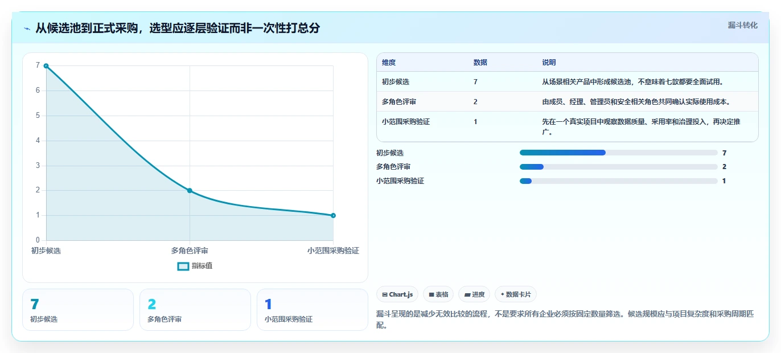Select the 小范围采购验证 table row cell
Screen dimensions: 781x353
coord(406,122)
